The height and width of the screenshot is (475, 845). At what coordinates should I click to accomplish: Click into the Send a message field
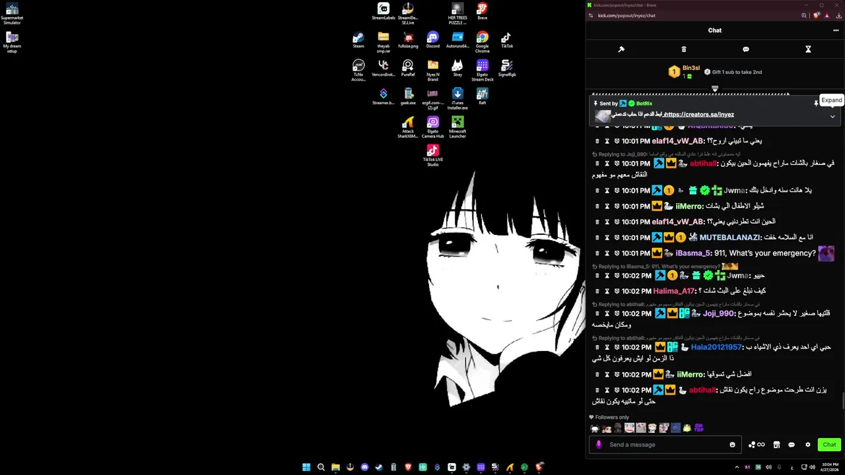pos(665,445)
